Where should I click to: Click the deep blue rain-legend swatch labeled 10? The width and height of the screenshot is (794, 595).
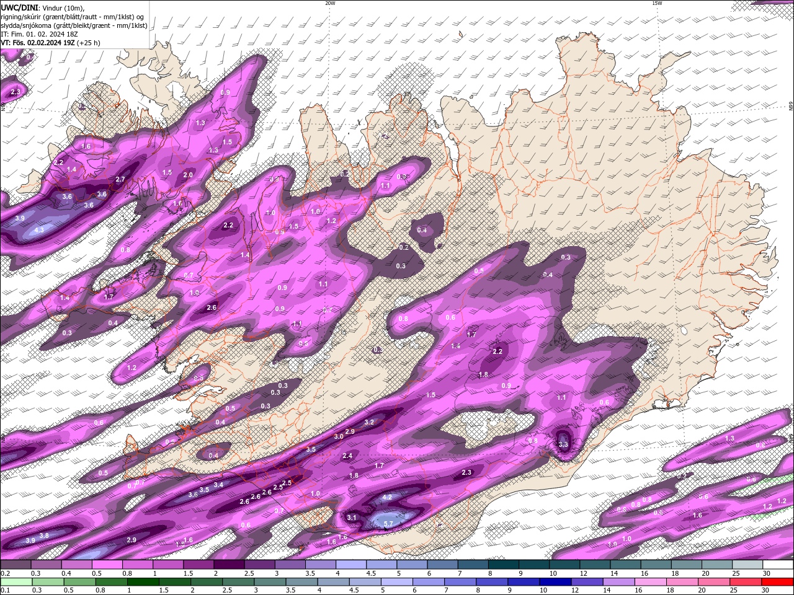point(556,582)
